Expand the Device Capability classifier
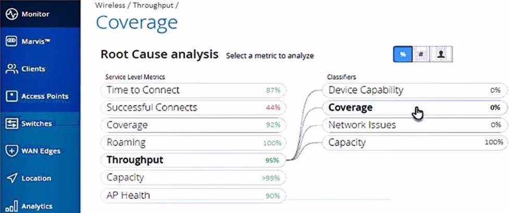This screenshot has height=213, width=509. pos(414,90)
